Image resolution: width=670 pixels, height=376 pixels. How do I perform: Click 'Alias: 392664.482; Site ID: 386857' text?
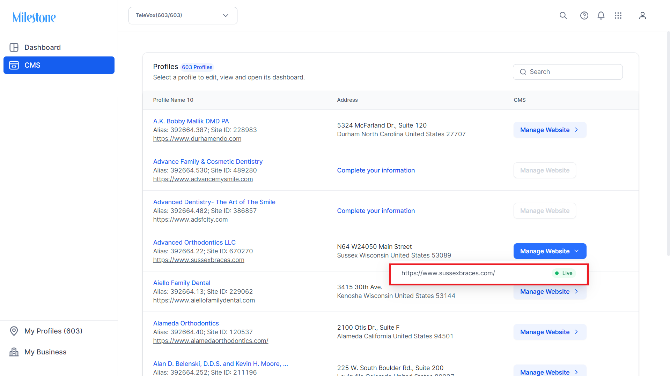(x=205, y=211)
